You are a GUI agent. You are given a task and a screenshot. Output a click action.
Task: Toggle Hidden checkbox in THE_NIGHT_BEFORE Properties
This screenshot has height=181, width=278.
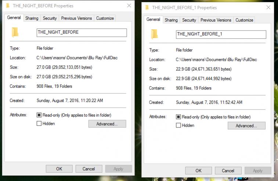click(x=39, y=123)
